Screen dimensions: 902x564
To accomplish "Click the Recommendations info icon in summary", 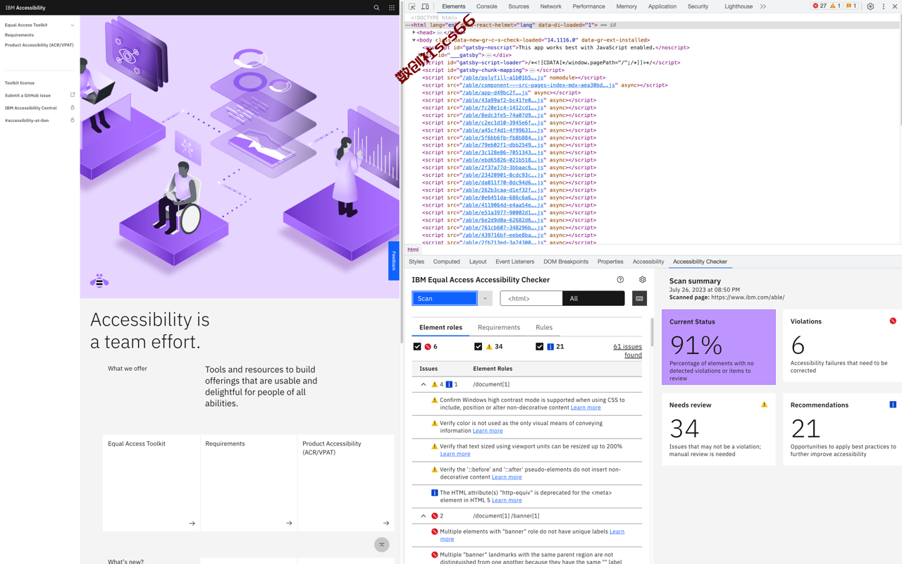I will (893, 405).
